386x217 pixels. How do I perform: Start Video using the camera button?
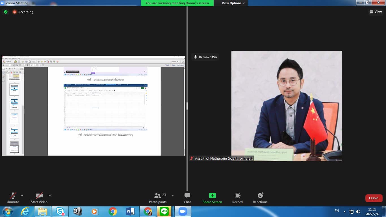coord(39,198)
